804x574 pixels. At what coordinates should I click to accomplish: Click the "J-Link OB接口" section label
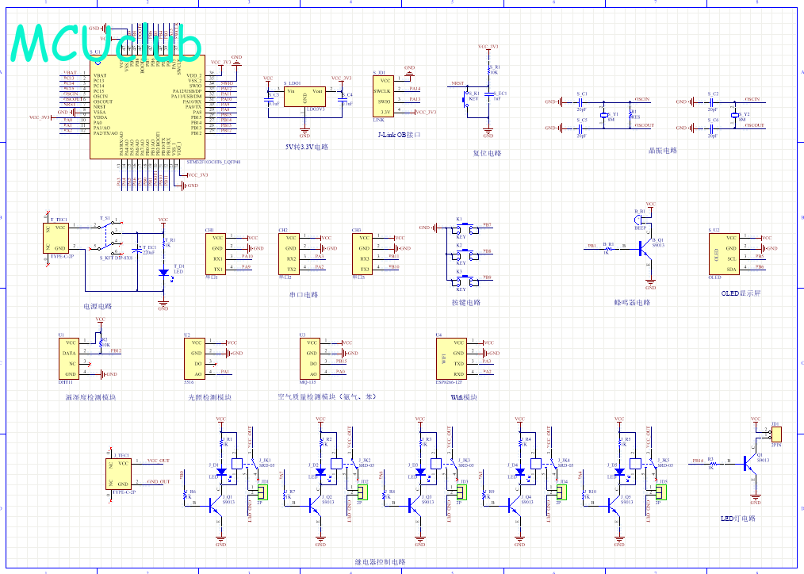click(399, 135)
